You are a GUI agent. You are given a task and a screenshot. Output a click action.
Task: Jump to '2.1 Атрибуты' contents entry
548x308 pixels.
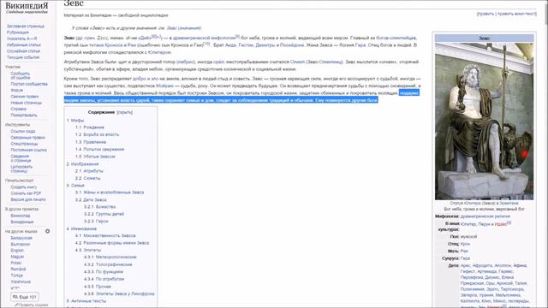click(x=89, y=171)
